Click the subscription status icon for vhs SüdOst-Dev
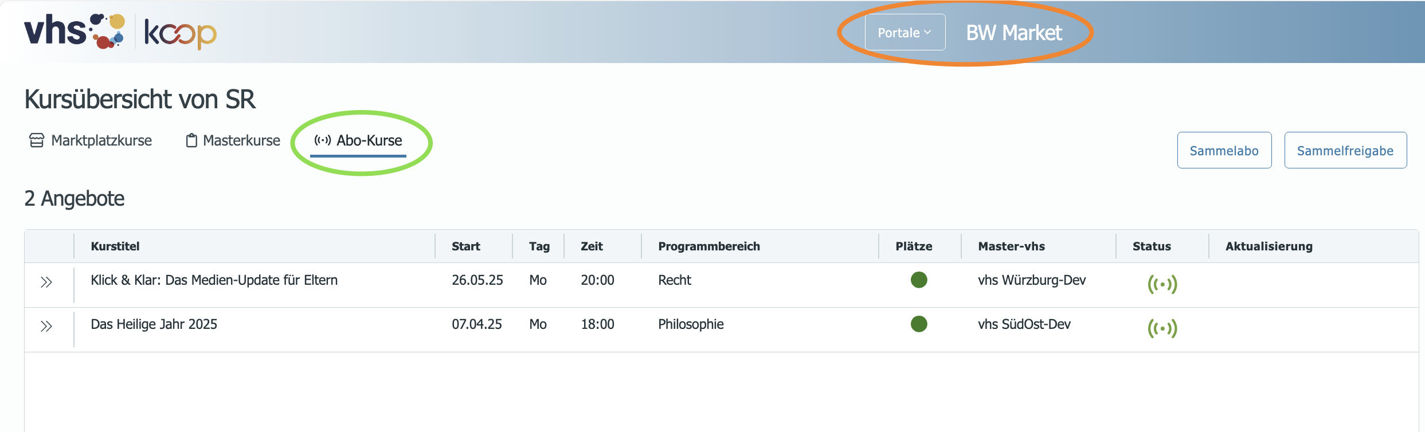This screenshot has width=1425, height=432. click(x=1162, y=328)
